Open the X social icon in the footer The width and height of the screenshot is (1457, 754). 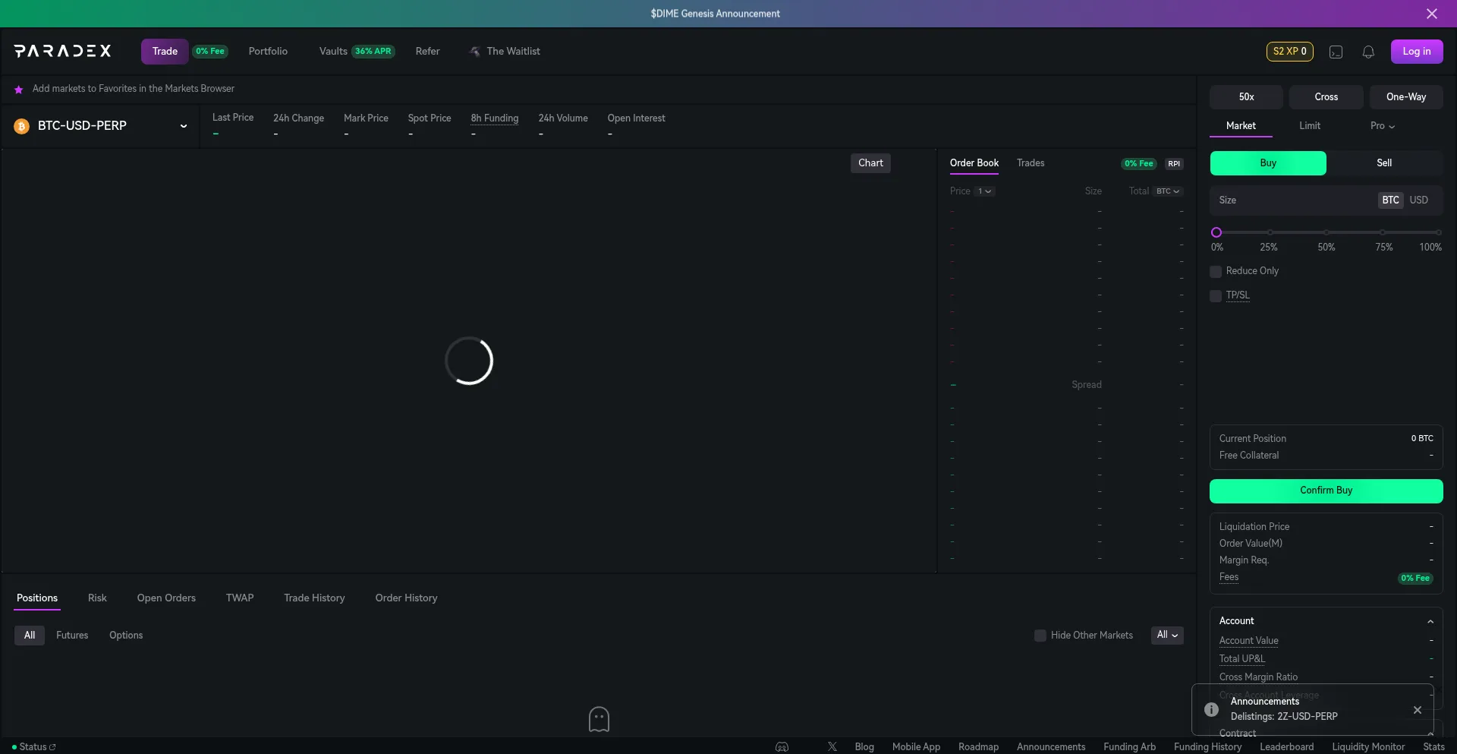point(832,747)
